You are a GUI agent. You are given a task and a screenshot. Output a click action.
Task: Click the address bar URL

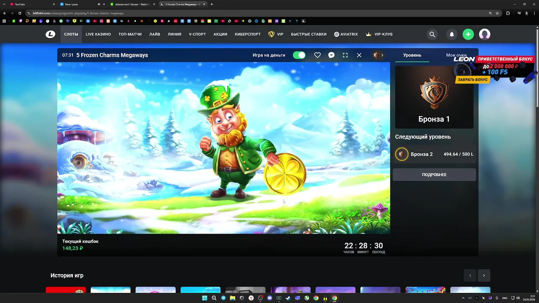(78, 13)
